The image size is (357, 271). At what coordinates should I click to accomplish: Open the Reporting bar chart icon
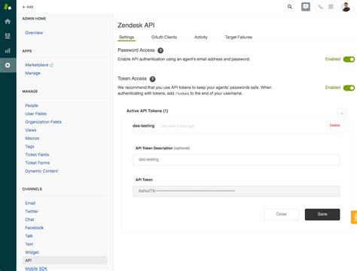click(8, 50)
